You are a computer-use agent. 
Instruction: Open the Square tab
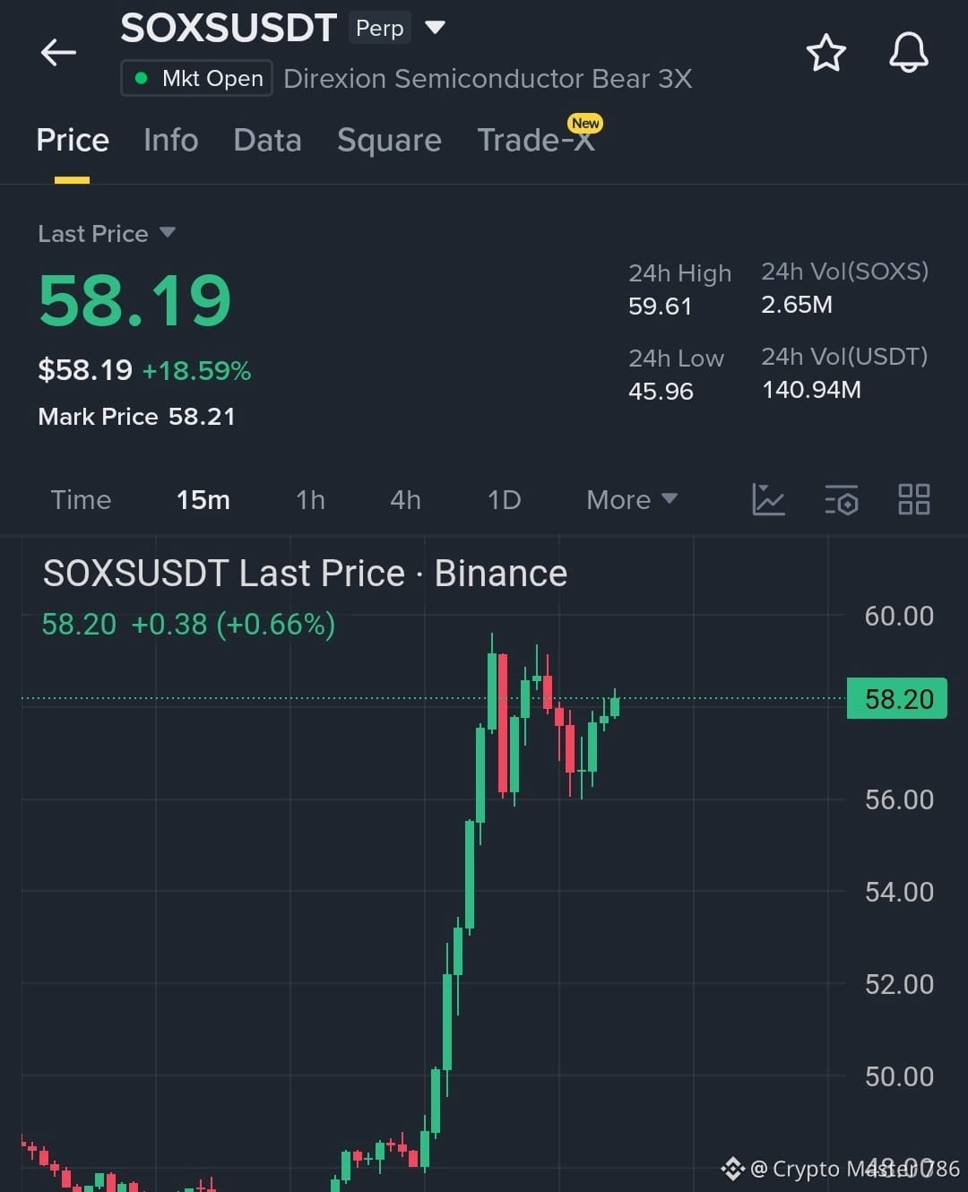coord(389,141)
